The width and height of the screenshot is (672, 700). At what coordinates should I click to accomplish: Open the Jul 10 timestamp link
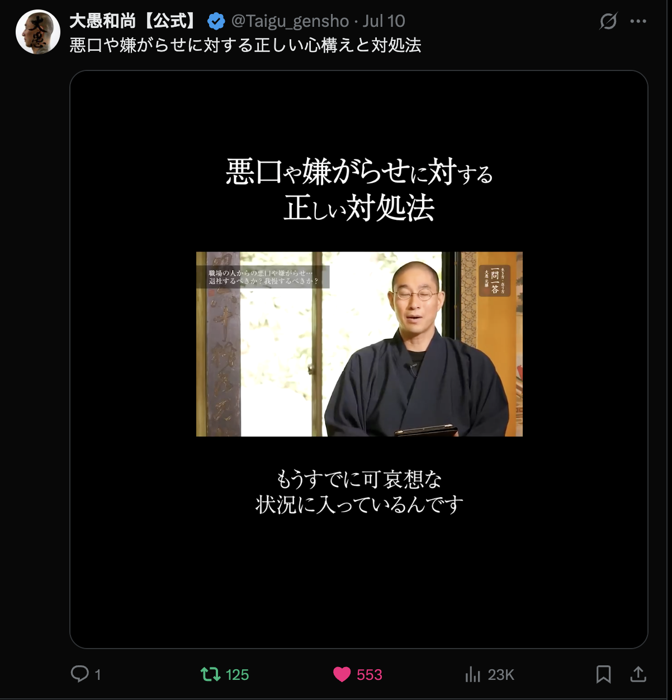tap(384, 21)
